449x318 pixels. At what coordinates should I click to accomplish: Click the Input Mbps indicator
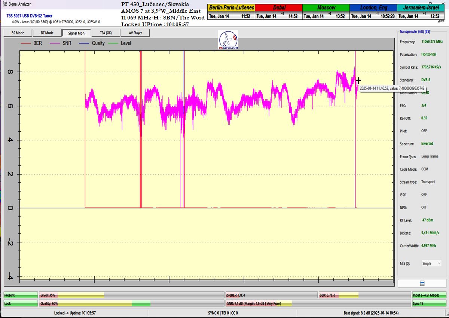pos(429,295)
